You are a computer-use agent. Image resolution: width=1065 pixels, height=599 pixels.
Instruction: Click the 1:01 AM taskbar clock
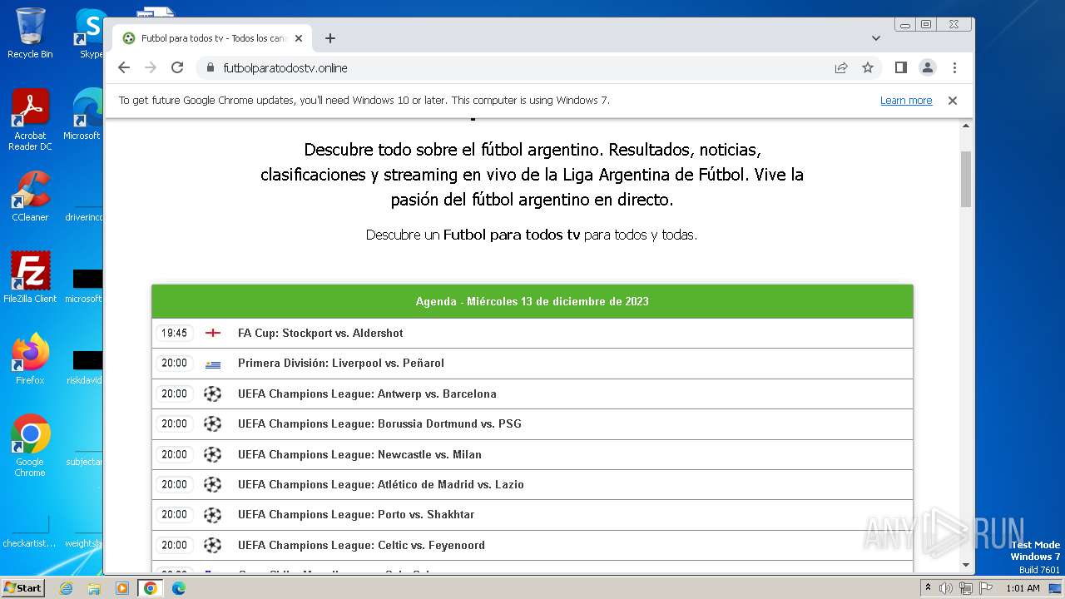coord(1023,588)
